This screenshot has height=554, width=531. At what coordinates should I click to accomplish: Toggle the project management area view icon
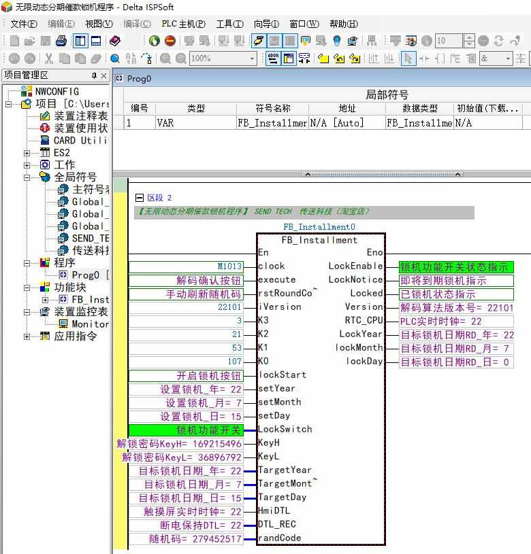pos(80,41)
